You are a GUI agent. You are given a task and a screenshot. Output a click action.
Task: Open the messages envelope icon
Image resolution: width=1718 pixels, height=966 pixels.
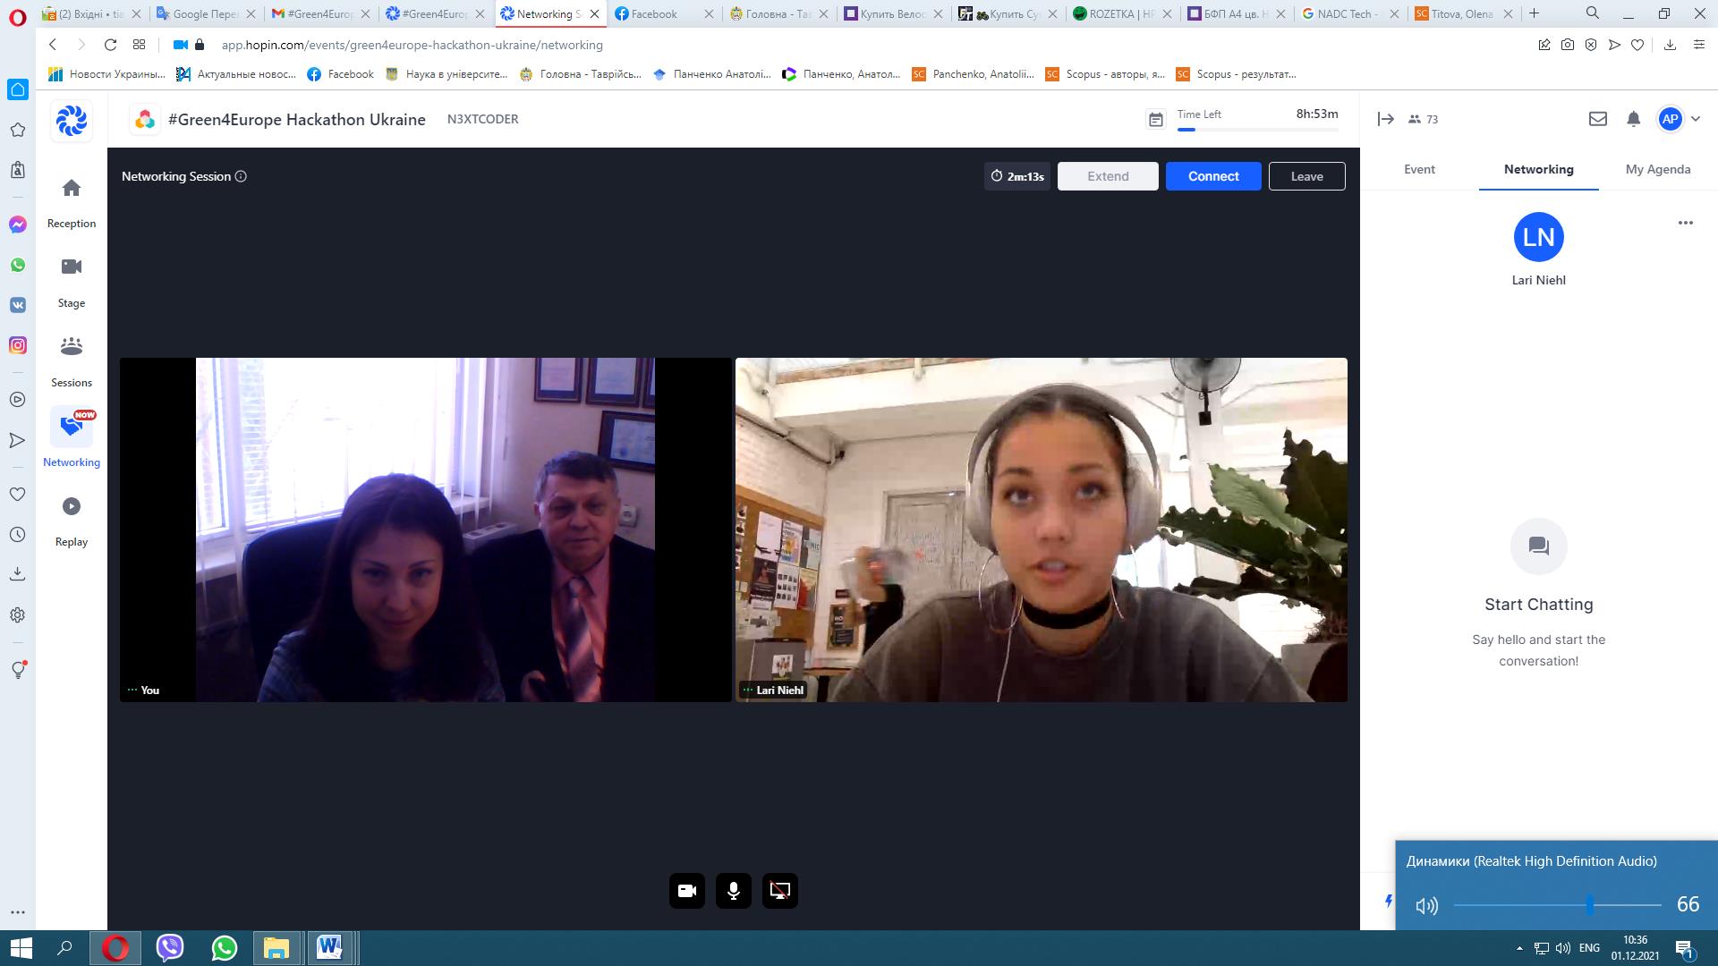coord(1597,119)
